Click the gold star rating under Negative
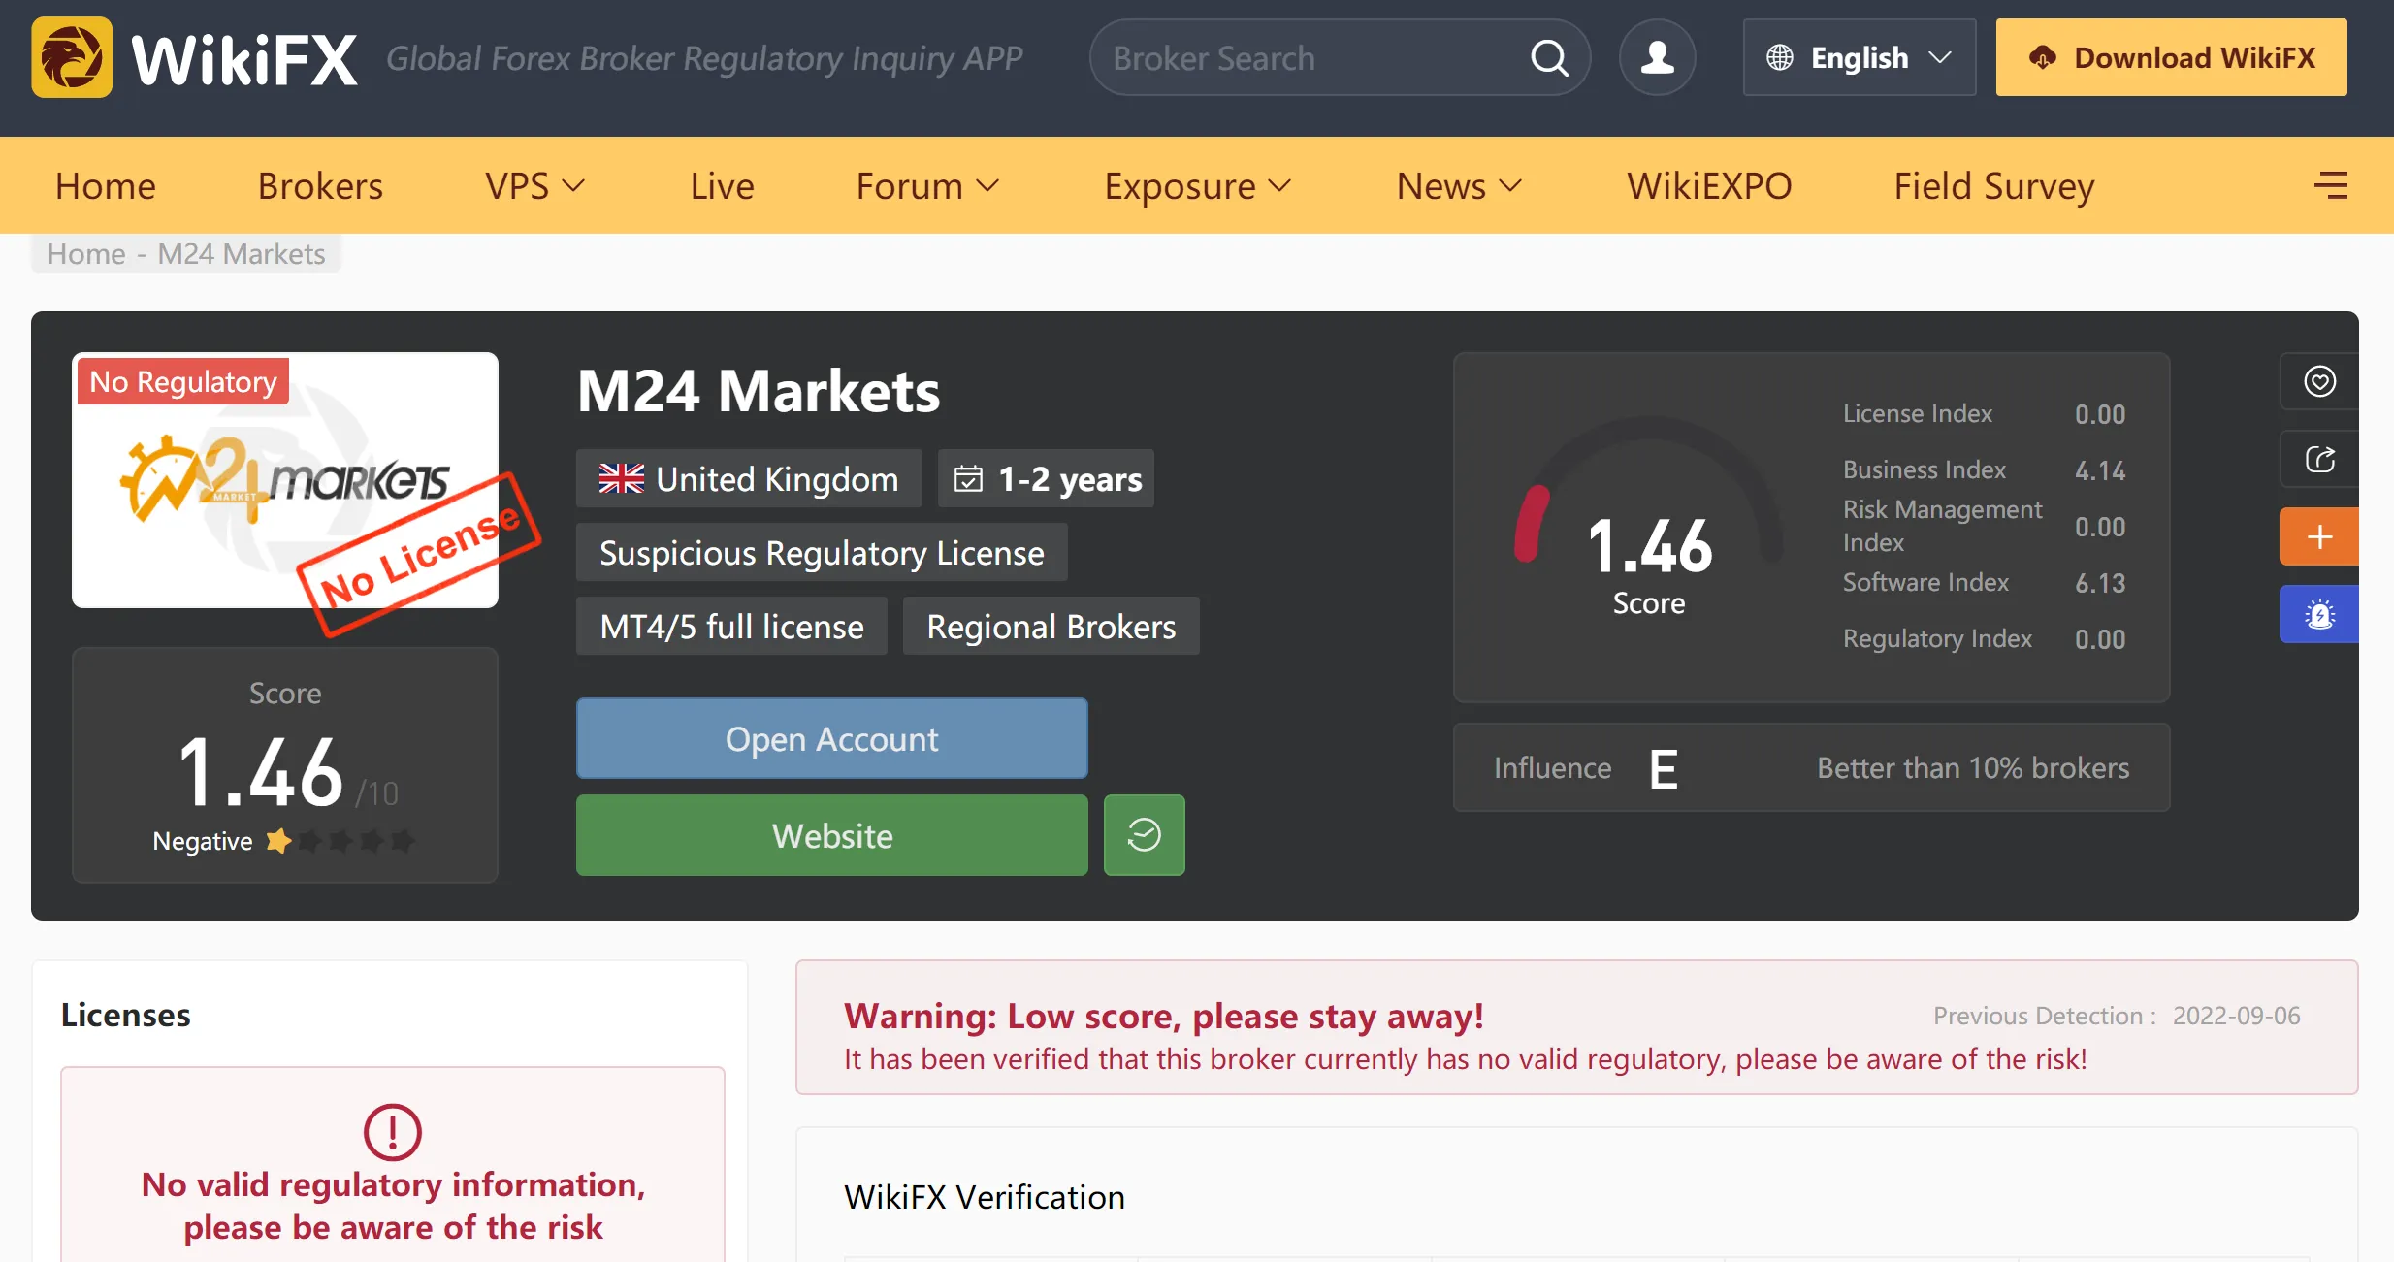The width and height of the screenshot is (2394, 1262). (x=278, y=840)
